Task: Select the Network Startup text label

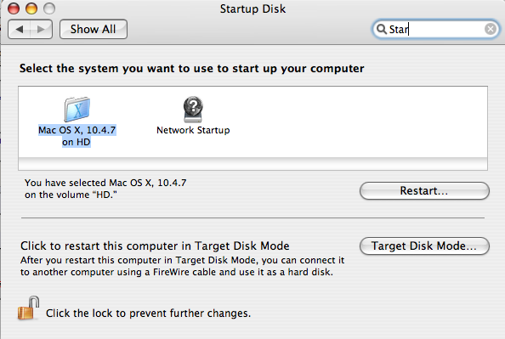Action: pyautogui.click(x=193, y=130)
